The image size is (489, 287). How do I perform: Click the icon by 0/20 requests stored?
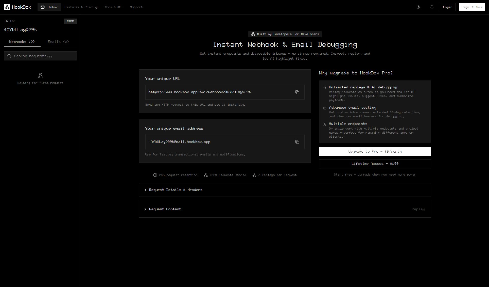click(206, 175)
